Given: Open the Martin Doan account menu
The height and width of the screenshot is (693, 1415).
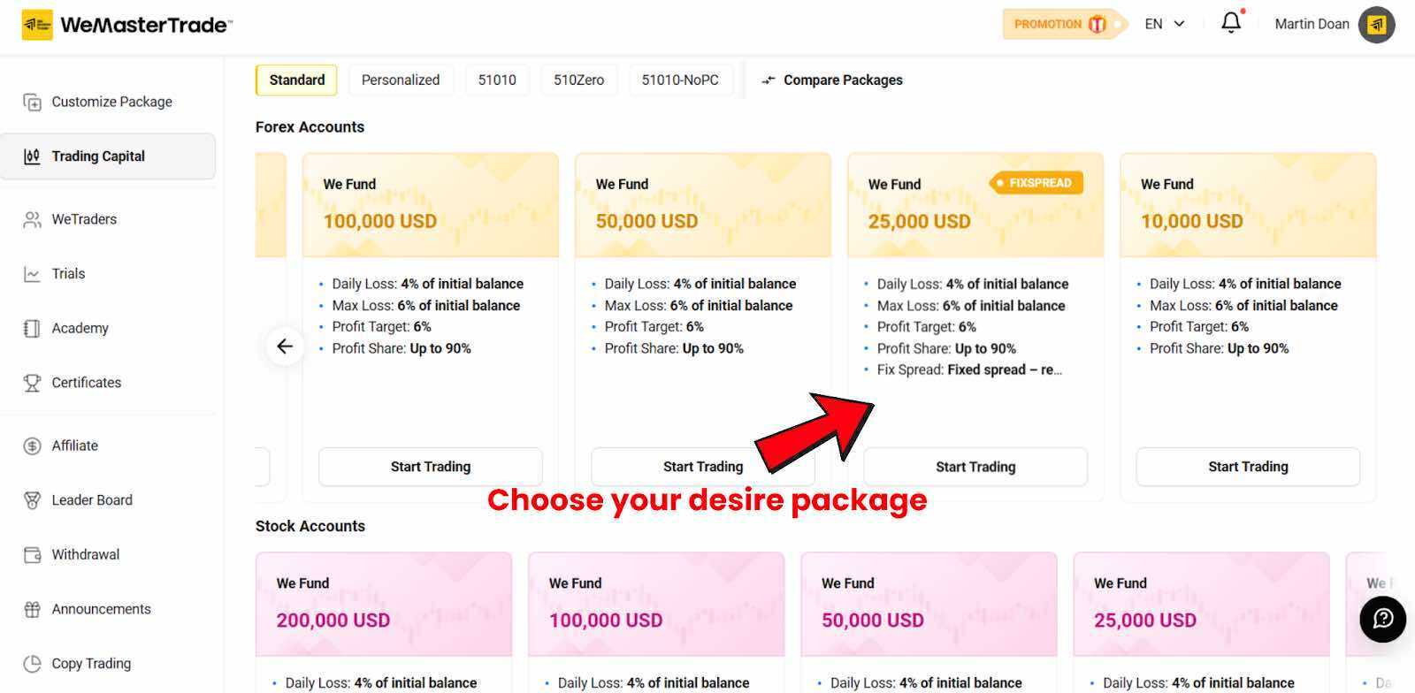Looking at the screenshot, I should (x=1312, y=24).
